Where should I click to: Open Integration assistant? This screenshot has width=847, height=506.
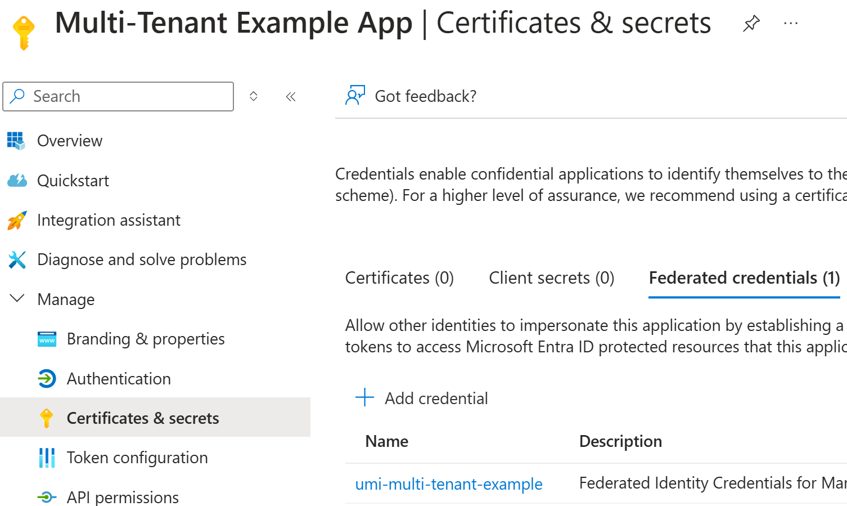coord(109,220)
